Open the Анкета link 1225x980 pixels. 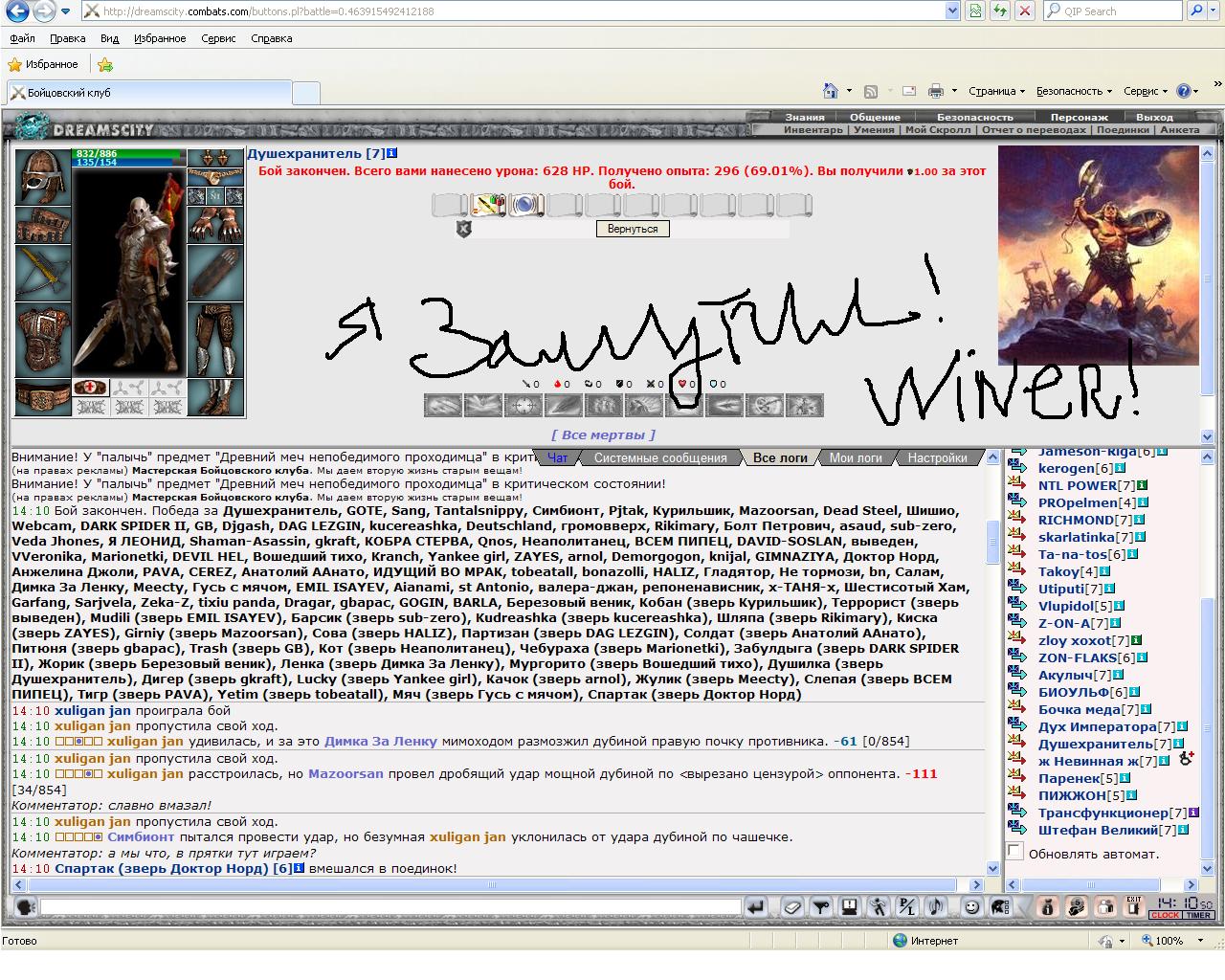(x=1179, y=129)
